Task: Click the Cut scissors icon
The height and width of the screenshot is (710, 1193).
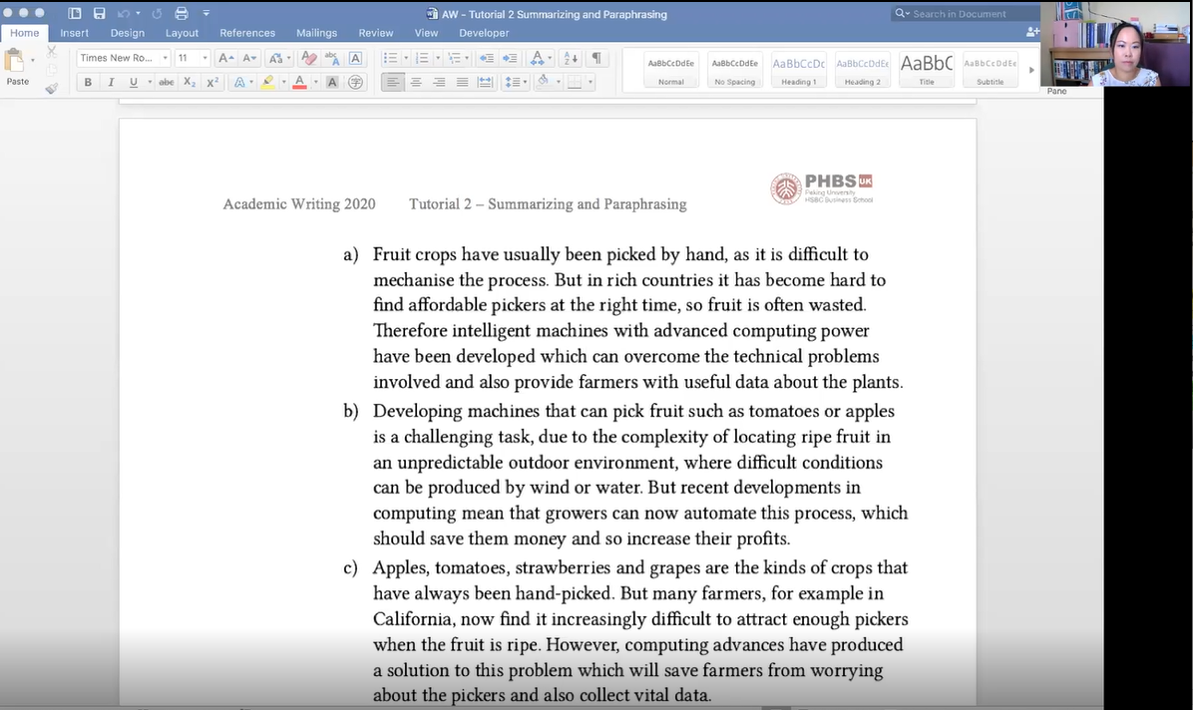Action: tap(52, 52)
